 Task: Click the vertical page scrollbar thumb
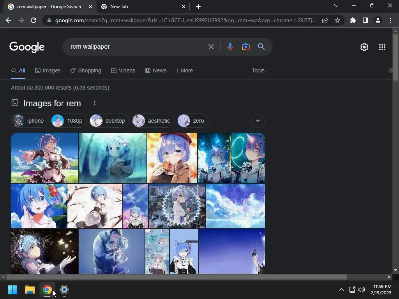[x=395, y=58]
